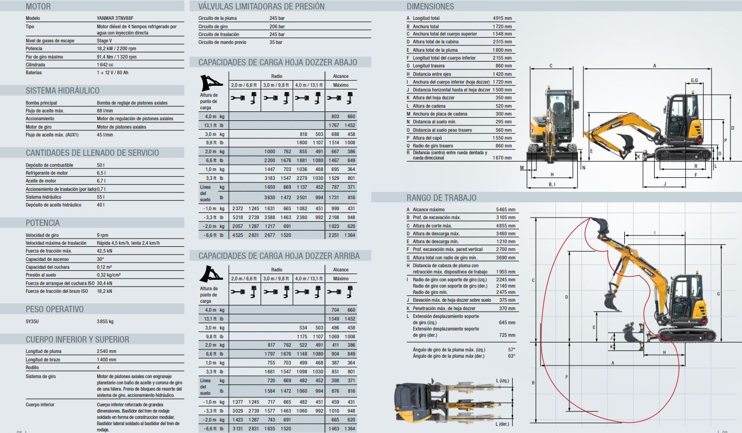Select max oil flow value 88 l/min
Screen dimensions: 742x433
pos(105,111)
